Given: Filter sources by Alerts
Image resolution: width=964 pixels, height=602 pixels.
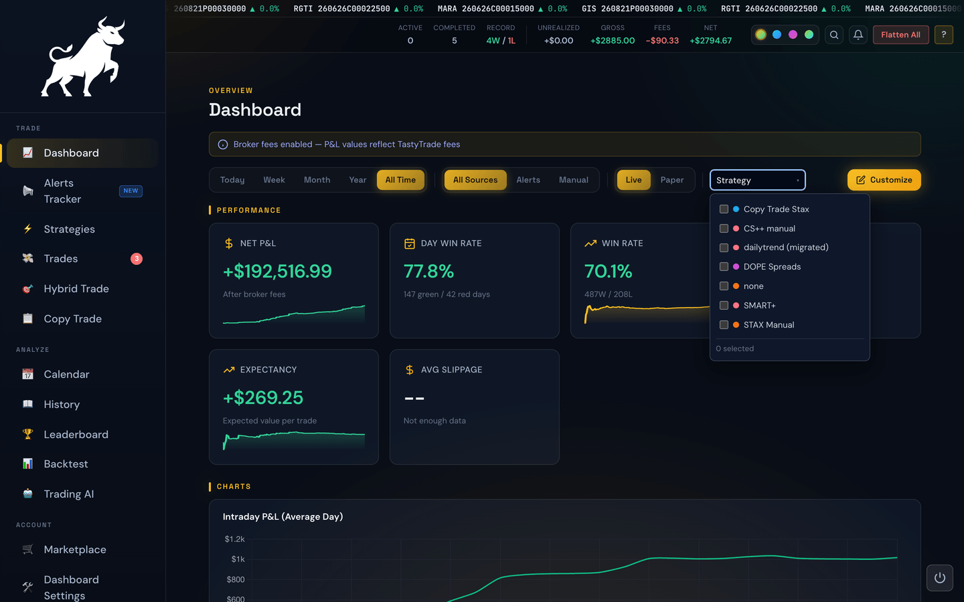Looking at the screenshot, I should point(528,180).
